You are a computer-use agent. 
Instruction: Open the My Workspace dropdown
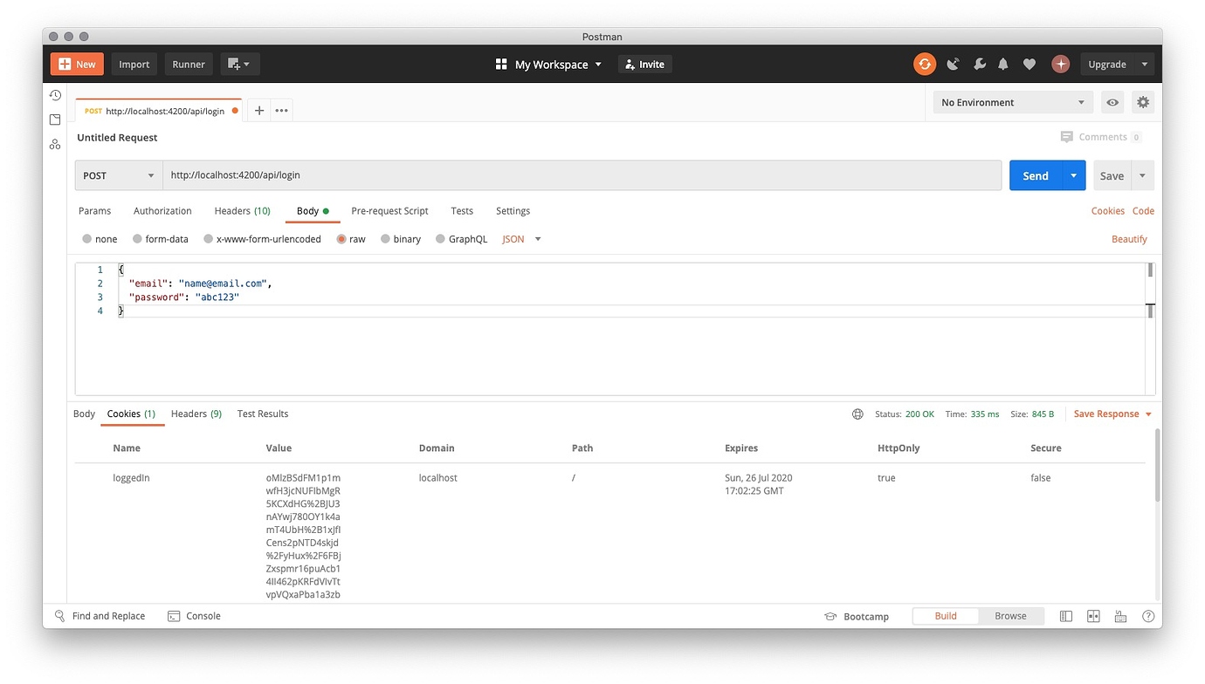[548, 65]
